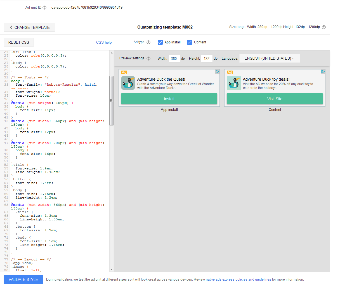This screenshot has width=359, height=289.
Task: Click the yellow Ad badge on Content preview
Action: pos(230,72)
